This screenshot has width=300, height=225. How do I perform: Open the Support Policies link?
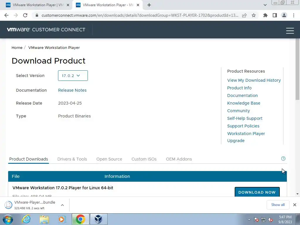click(x=243, y=126)
